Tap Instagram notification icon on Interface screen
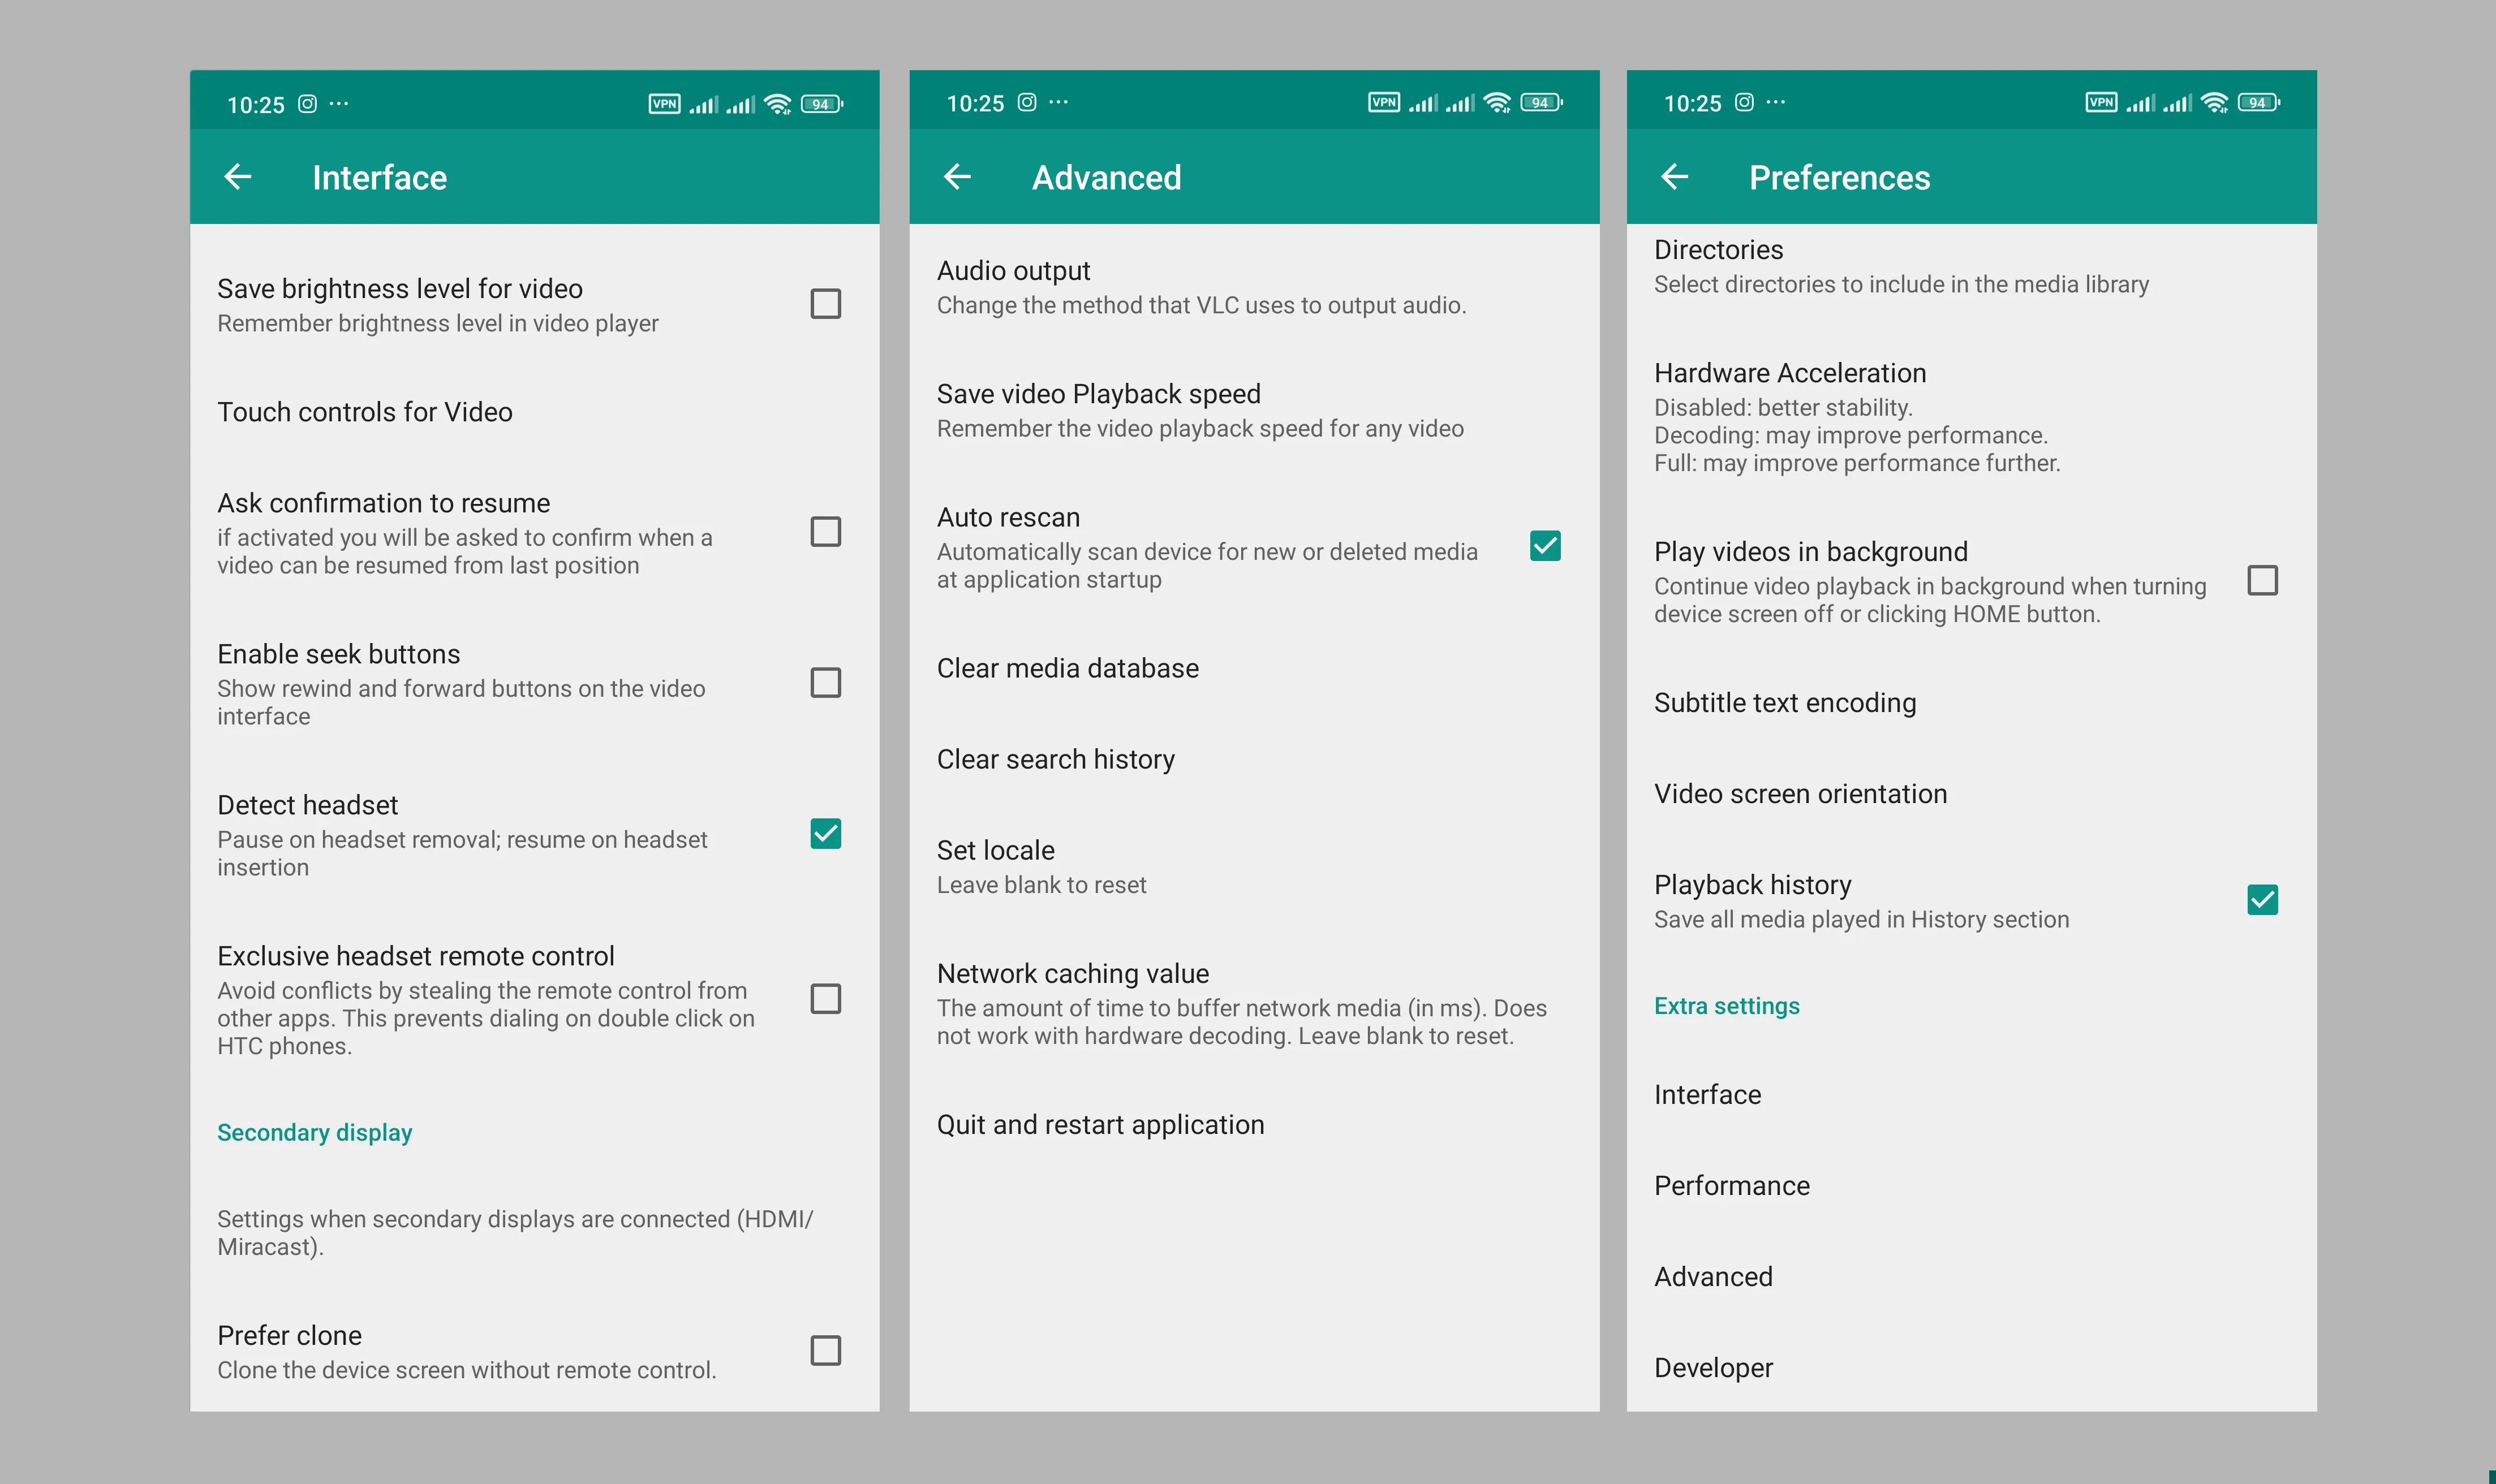The width and height of the screenshot is (2496, 1484). coord(308,104)
